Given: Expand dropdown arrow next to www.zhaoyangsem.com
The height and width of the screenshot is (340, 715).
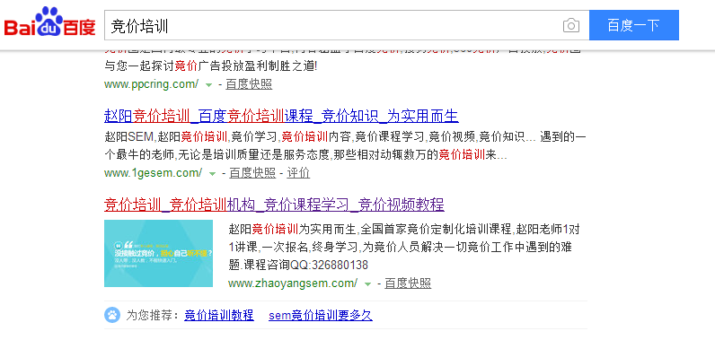Looking at the screenshot, I should [368, 284].
